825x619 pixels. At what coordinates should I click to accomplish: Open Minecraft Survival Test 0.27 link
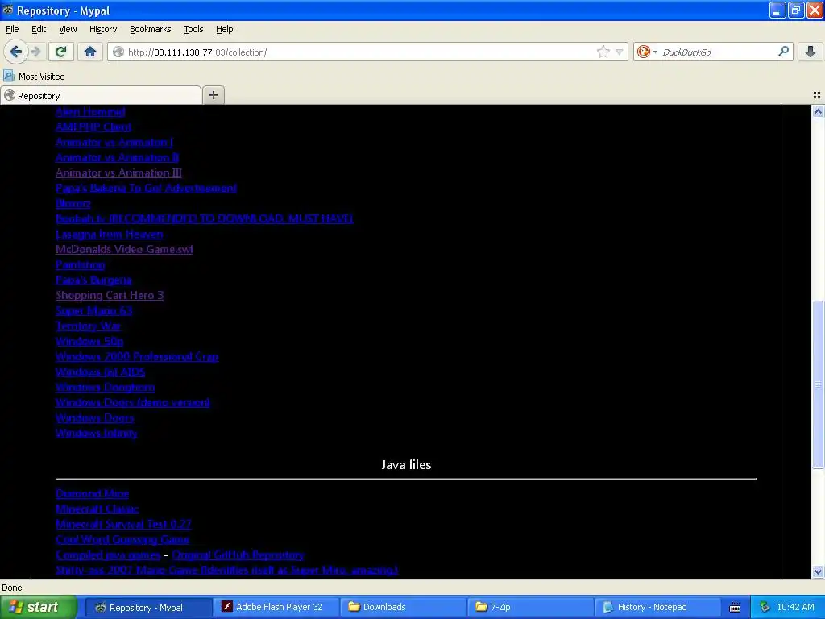(123, 524)
